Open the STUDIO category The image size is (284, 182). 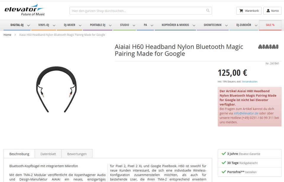click(x=125, y=25)
